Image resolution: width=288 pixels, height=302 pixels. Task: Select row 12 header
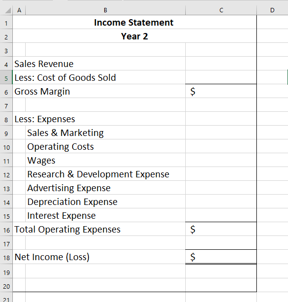click(x=6, y=174)
